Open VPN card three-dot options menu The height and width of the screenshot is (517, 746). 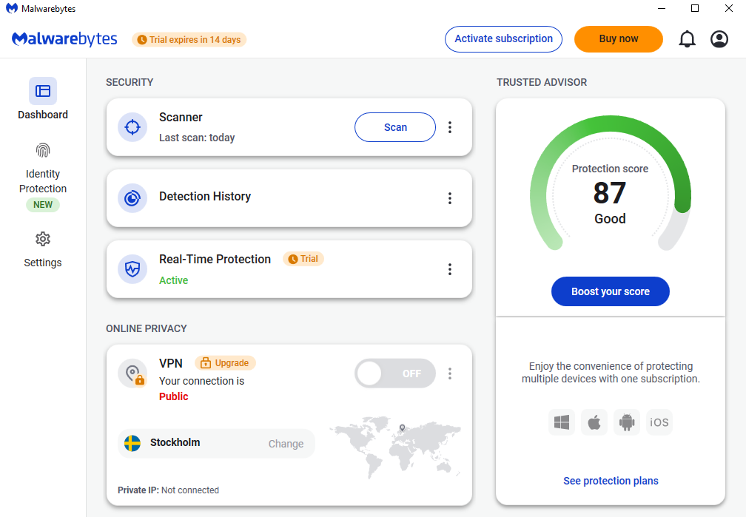(450, 374)
